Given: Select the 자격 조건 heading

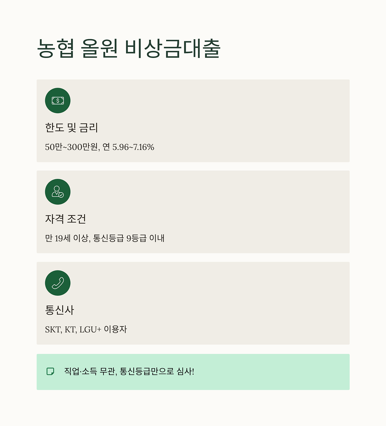Looking at the screenshot, I should pyautogui.click(x=65, y=219).
